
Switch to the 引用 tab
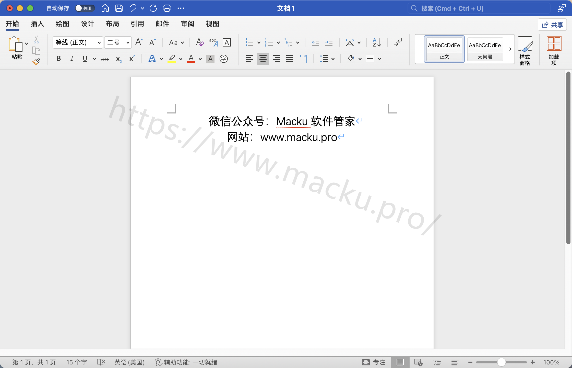pos(138,24)
